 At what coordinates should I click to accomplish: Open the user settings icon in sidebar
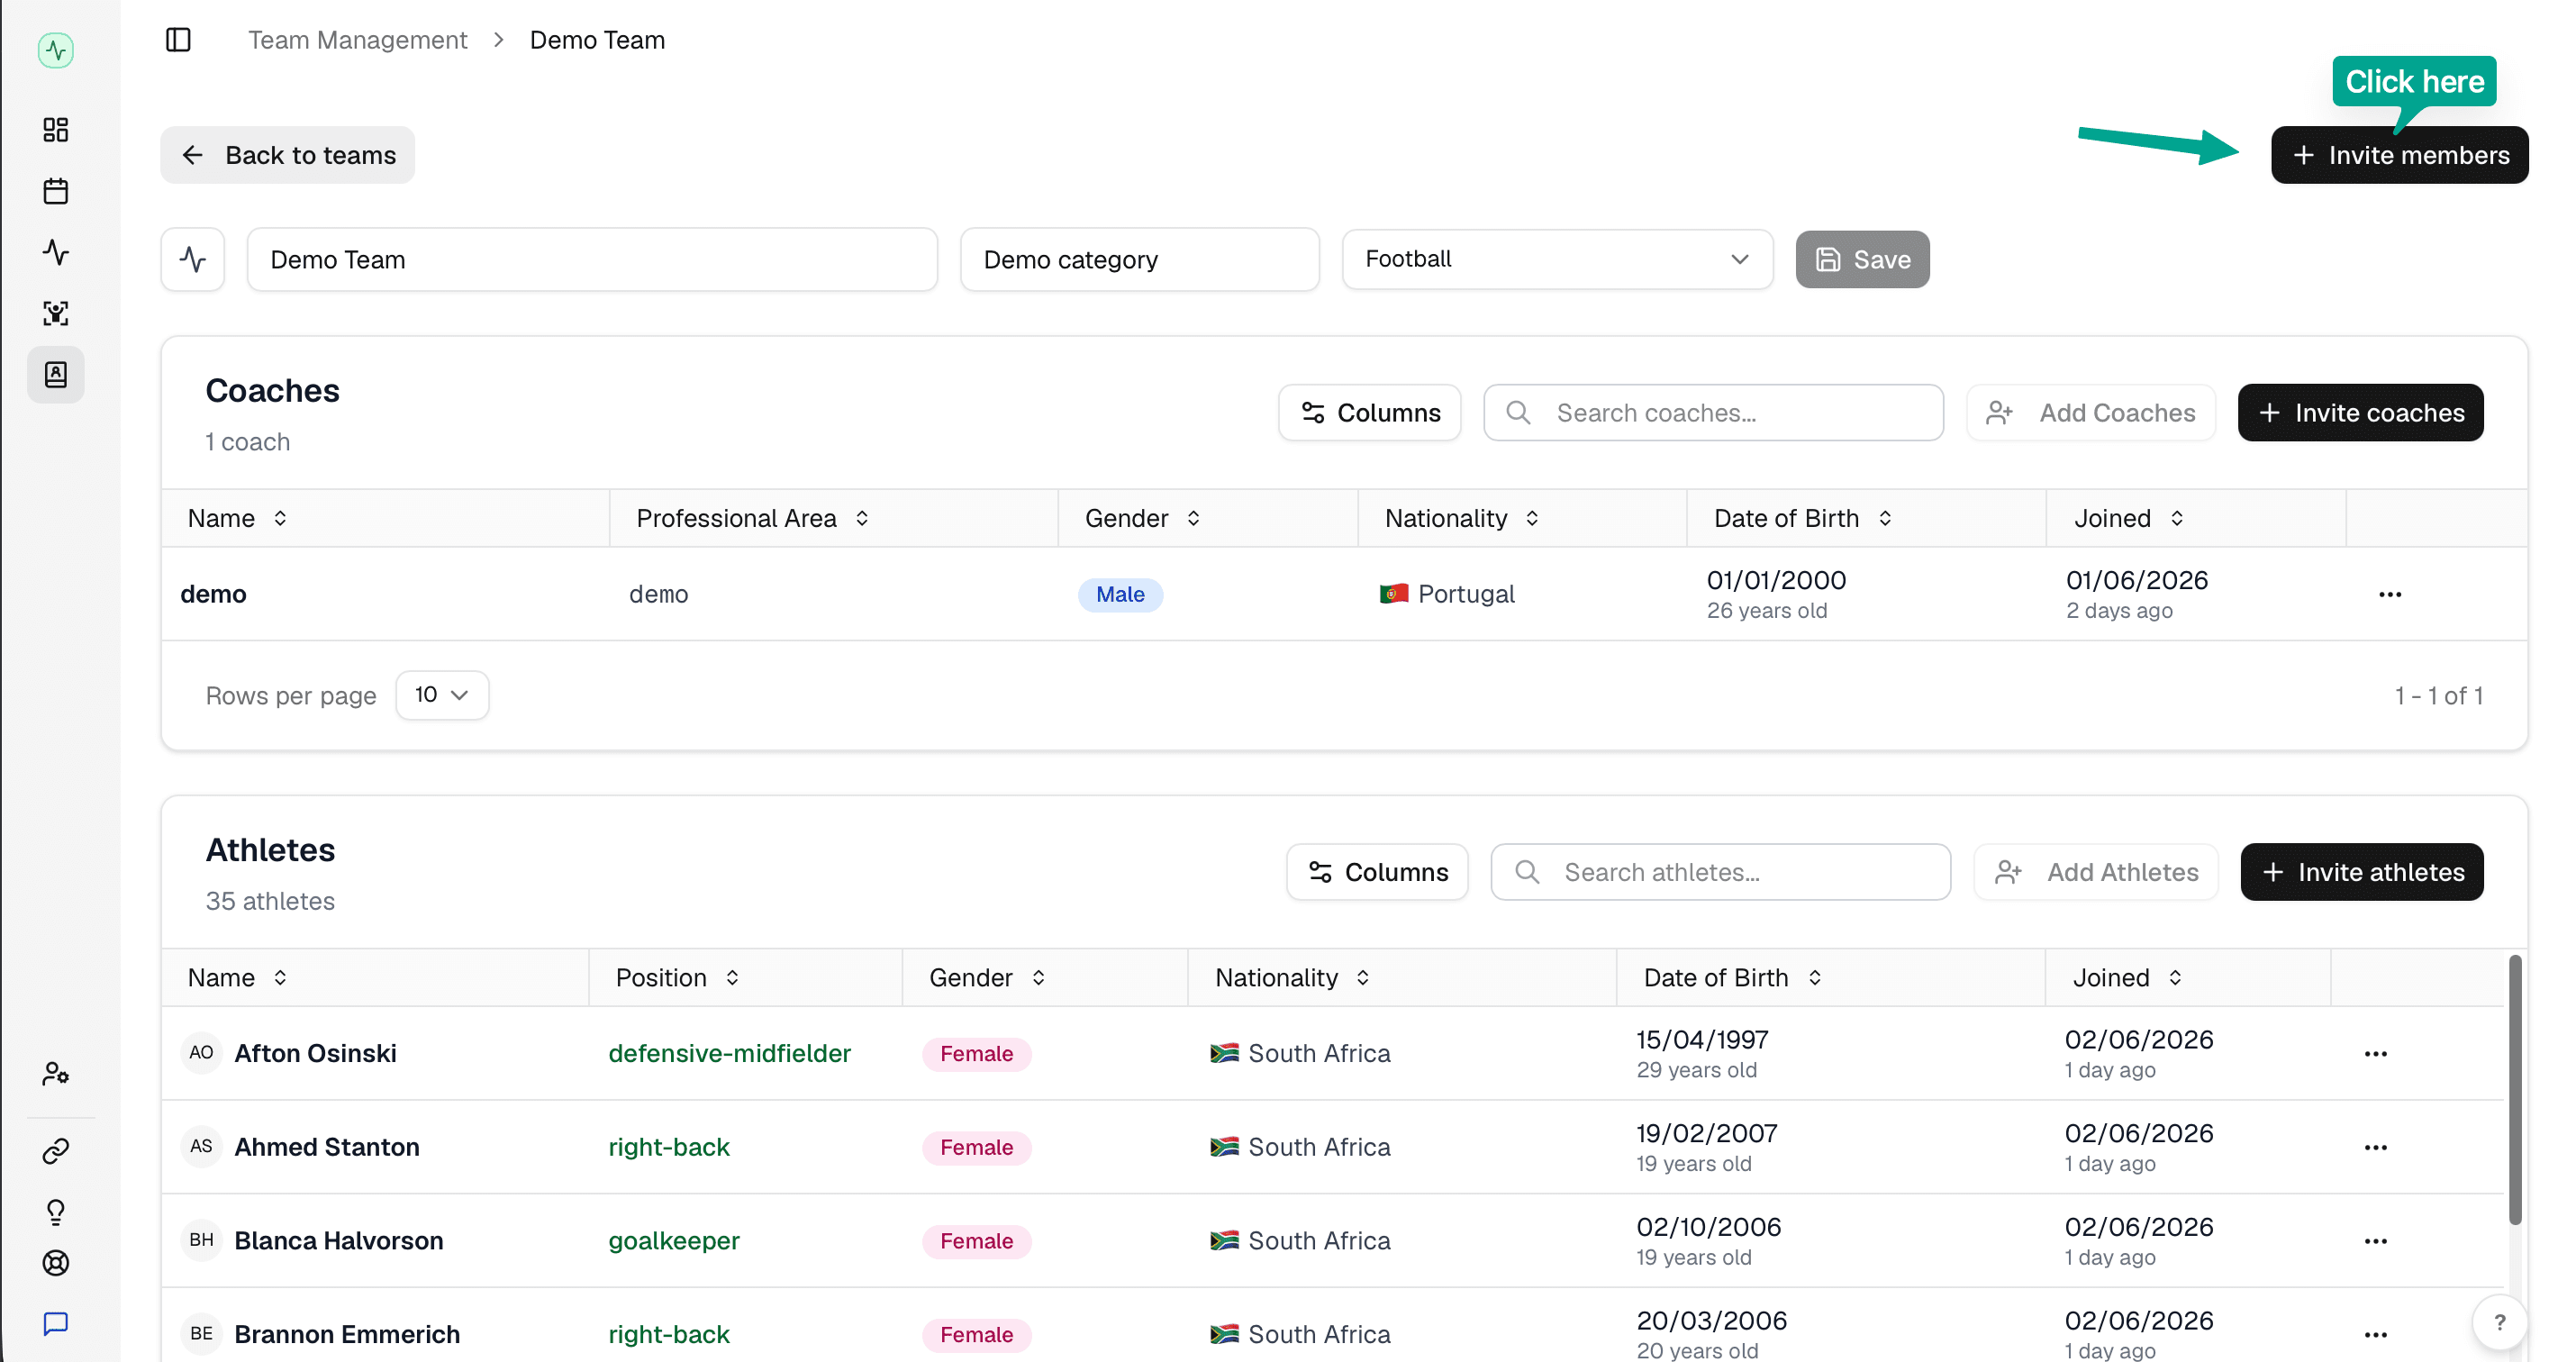pyautogui.click(x=56, y=1074)
